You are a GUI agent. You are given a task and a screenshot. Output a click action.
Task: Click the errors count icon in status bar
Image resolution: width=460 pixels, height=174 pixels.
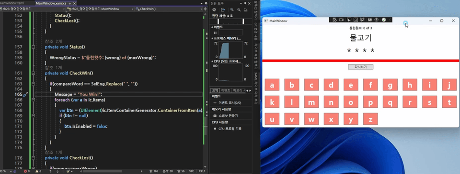pos(26,171)
